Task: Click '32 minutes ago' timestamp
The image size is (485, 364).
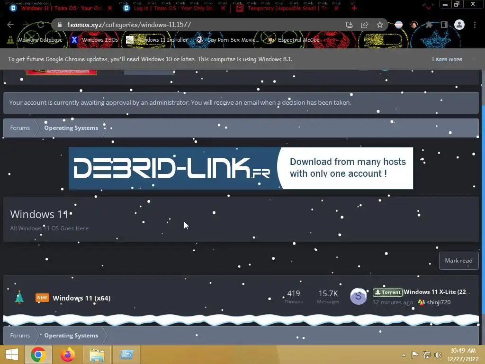Action: click(393, 302)
